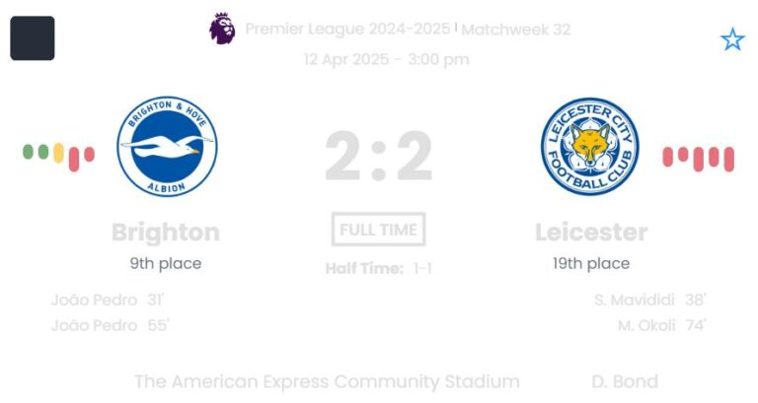This screenshot has height=403, width=758.
Task: Open João Pedro 31' goal entry
Action: click(108, 301)
